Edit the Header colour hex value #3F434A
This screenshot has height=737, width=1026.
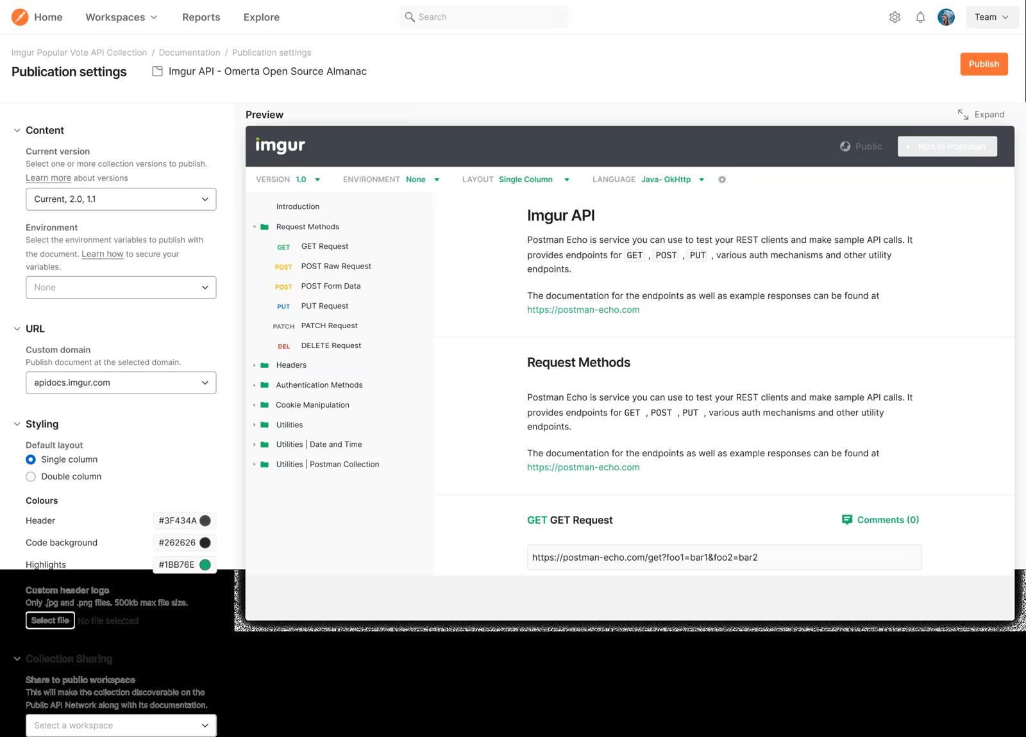pyautogui.click(x=178, y=520)
